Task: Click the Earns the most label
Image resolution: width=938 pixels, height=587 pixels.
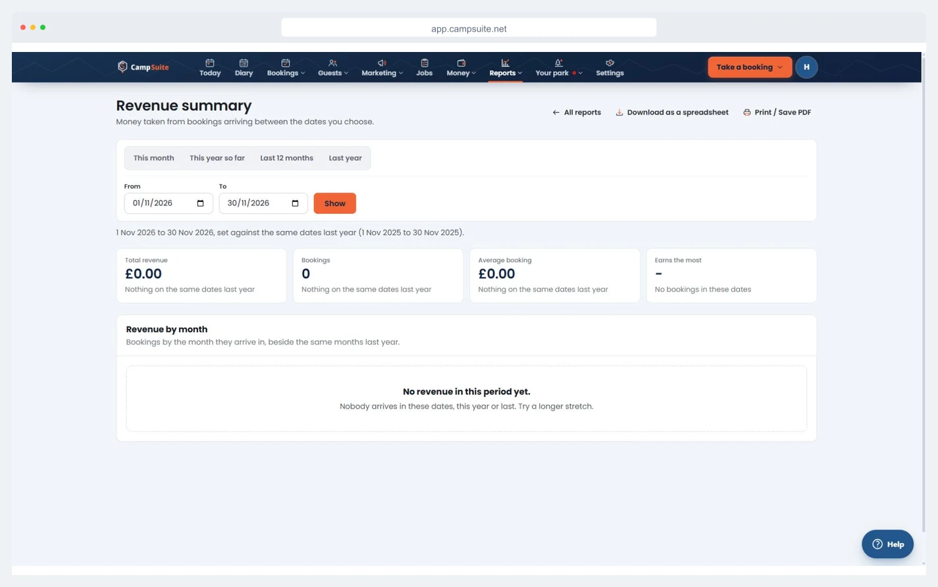Action: coord(678,260)
